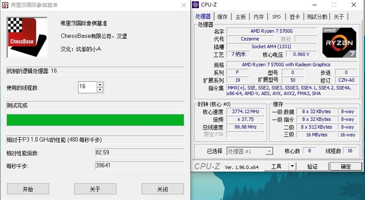
Task: Click the L3 cache value 16 MBytes
Action: click(316, 135)
